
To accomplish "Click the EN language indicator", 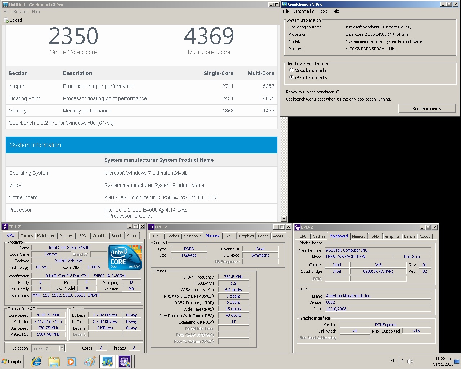I will [393, 361].
